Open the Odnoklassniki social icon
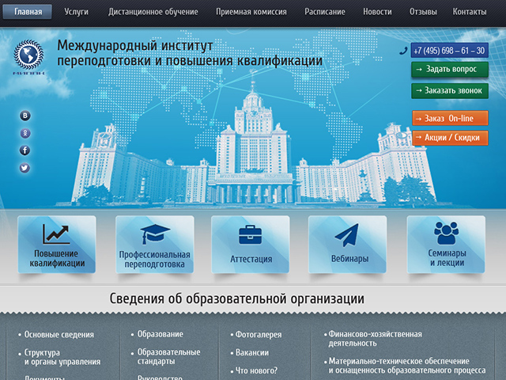The height and width of the screenshot is (380, 506). [x=25, y=133]
